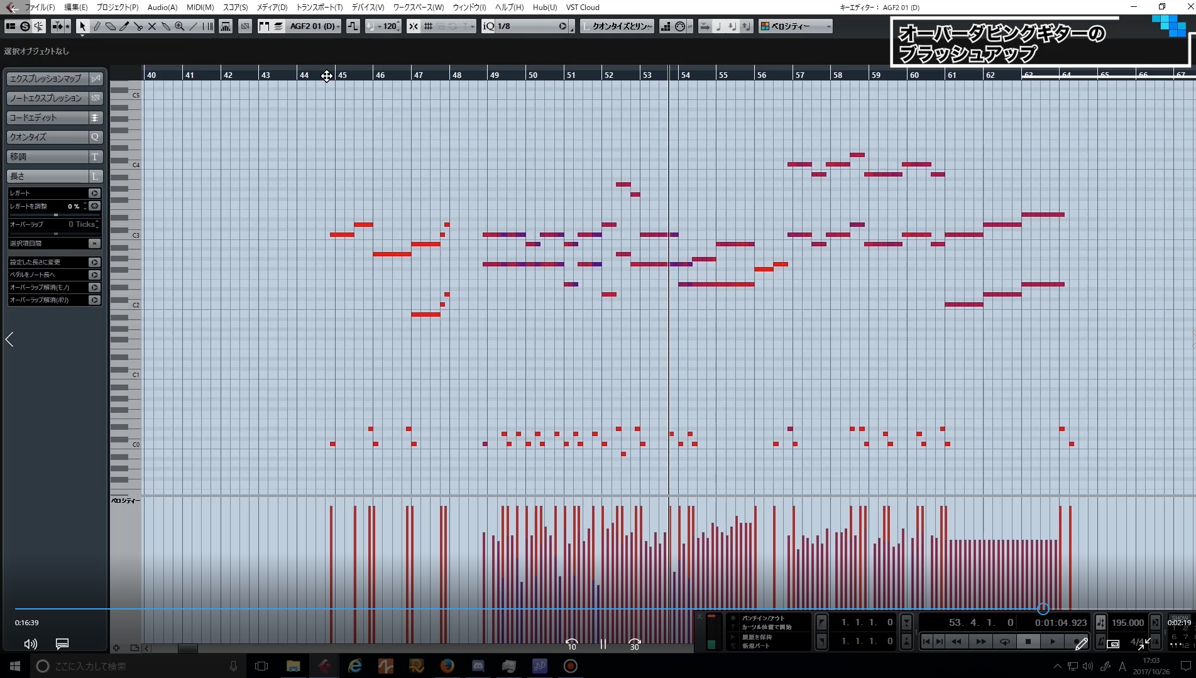
Task: Open the video volume control
Action: coord(30,644)
